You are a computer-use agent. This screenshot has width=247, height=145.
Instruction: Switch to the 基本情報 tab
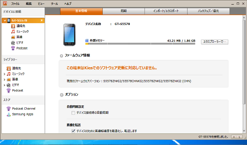pyautogui.click(x=81, y=11)
